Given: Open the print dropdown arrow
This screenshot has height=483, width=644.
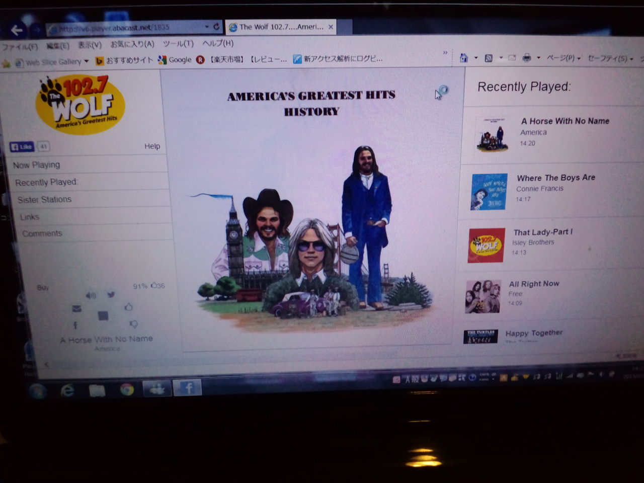Looking at the screenshot, I should click(538, 58).
